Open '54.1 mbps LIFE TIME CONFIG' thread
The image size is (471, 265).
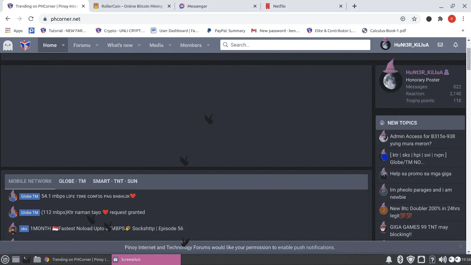[x=88, y=196]
